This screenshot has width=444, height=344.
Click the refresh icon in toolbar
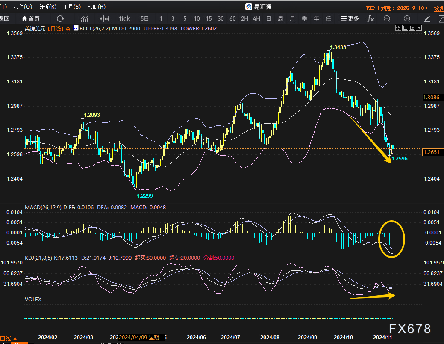(60, 18)
